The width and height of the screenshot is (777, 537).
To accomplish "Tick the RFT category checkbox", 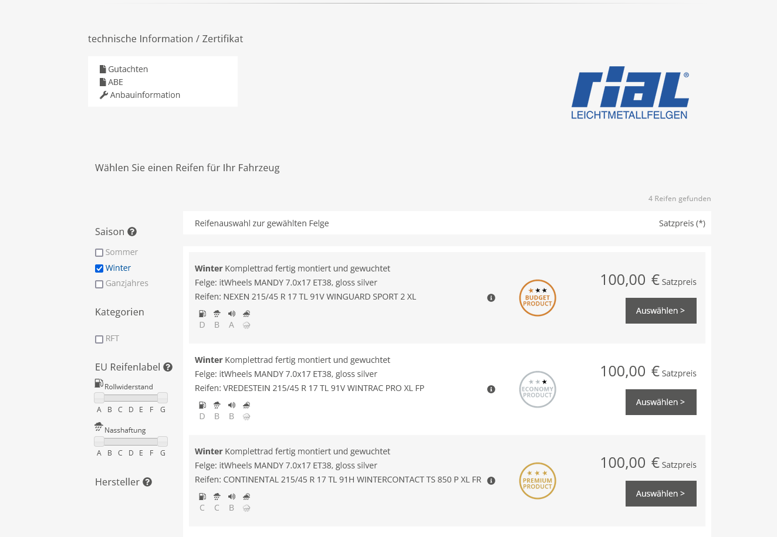I will point(99,339).
